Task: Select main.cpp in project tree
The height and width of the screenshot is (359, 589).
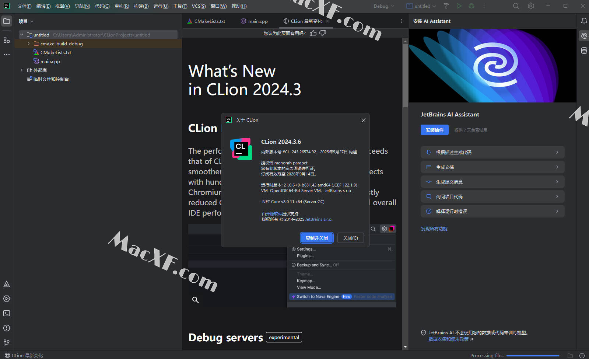Action: (50, 61)
